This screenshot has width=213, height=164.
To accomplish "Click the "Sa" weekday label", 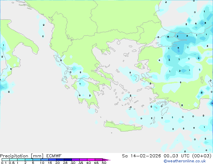I will pos(125,156).
